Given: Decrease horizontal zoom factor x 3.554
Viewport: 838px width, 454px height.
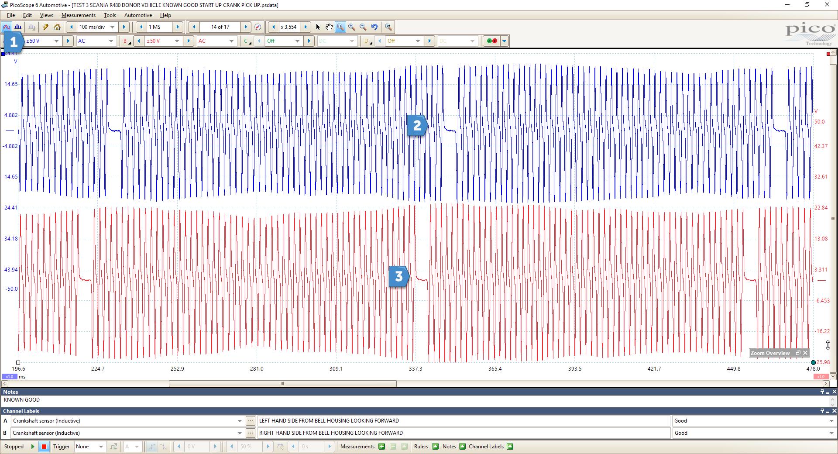Looking at the screenshot, I should click(x=274, y=27).
